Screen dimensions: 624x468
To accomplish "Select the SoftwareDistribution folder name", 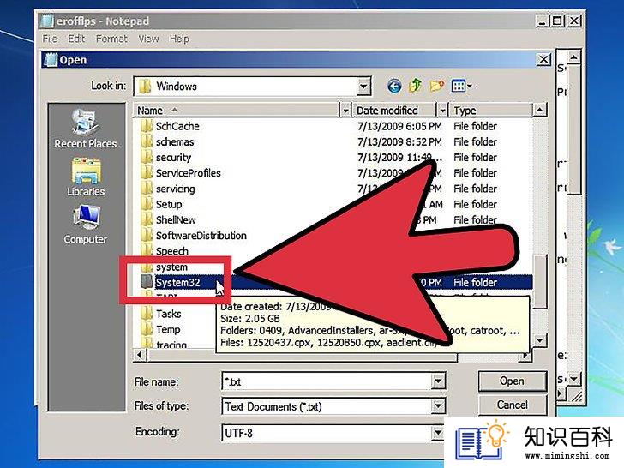I will click(x=201, y=235).
